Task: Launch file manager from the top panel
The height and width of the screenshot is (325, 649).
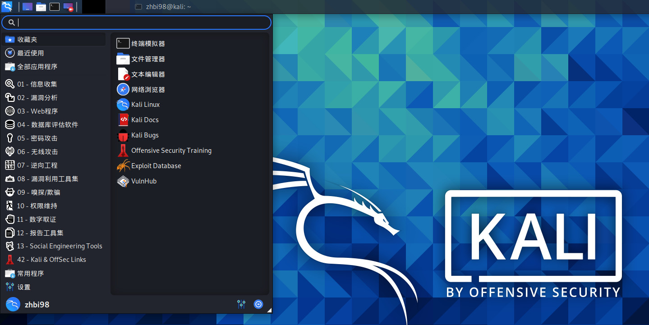Action: [x=41, y=7]
